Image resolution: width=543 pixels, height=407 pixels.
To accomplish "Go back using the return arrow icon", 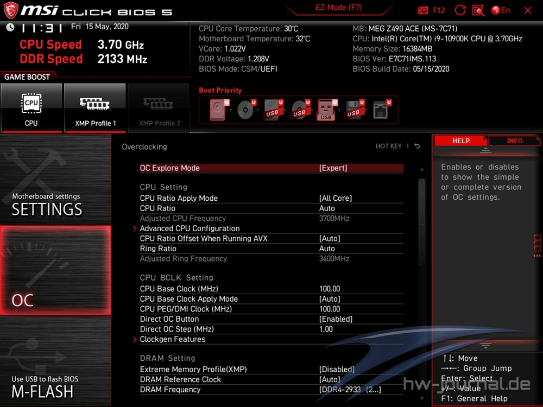I will tap(417, 146).
